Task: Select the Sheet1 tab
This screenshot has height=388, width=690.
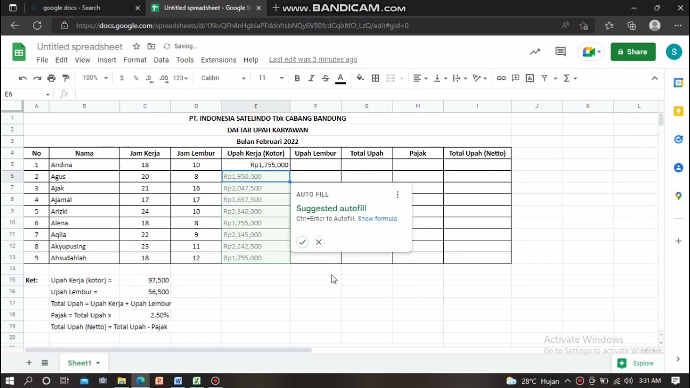Action: (x=83, y=363)
